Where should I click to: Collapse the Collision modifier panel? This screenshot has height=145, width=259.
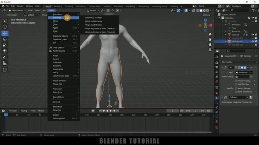pyautogui.click(x=222, y=97)
